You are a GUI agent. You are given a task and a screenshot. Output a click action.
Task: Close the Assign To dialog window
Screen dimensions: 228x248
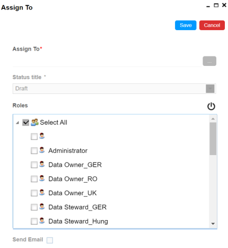(224, 5)
